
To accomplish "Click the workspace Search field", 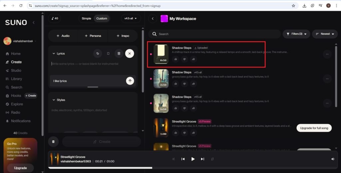I will (x=214, y=34).
